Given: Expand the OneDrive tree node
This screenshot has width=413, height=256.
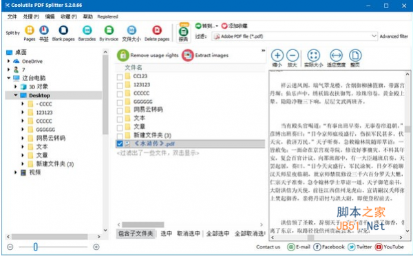Looking at the screenshot, I should (8, 61).
